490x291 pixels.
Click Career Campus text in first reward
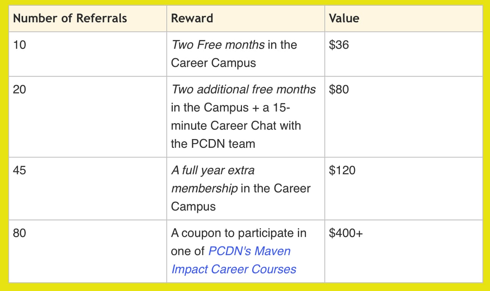(x=214, y=63)
